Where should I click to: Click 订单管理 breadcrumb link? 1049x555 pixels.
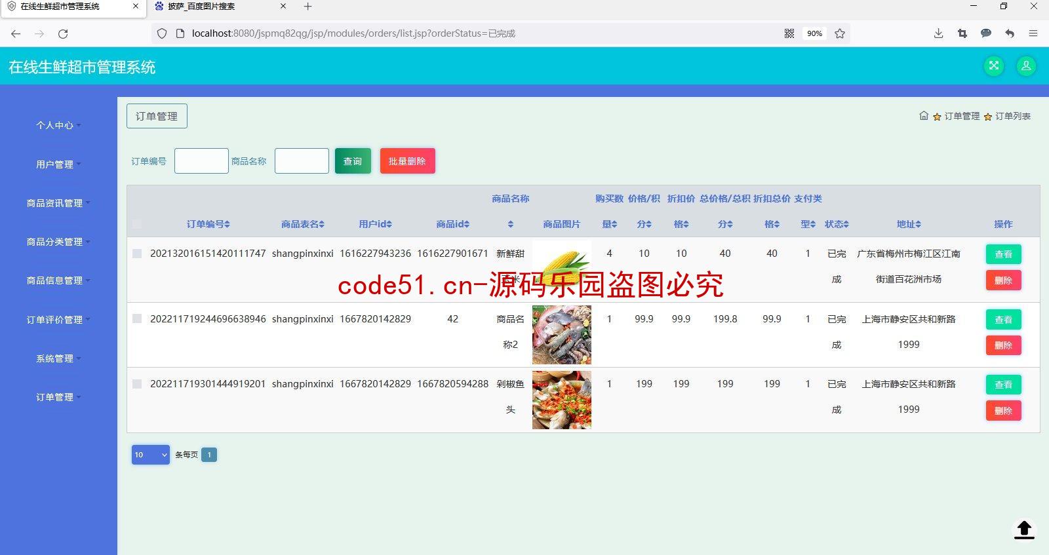[962, 116]
